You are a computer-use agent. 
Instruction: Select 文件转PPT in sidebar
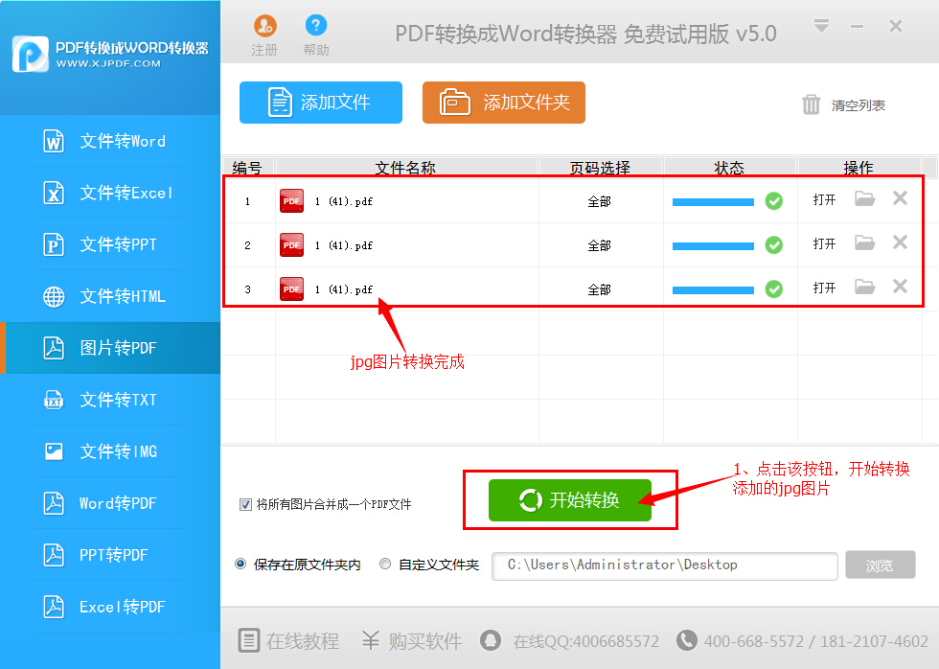pyautogui.click(x=110, y=244)
